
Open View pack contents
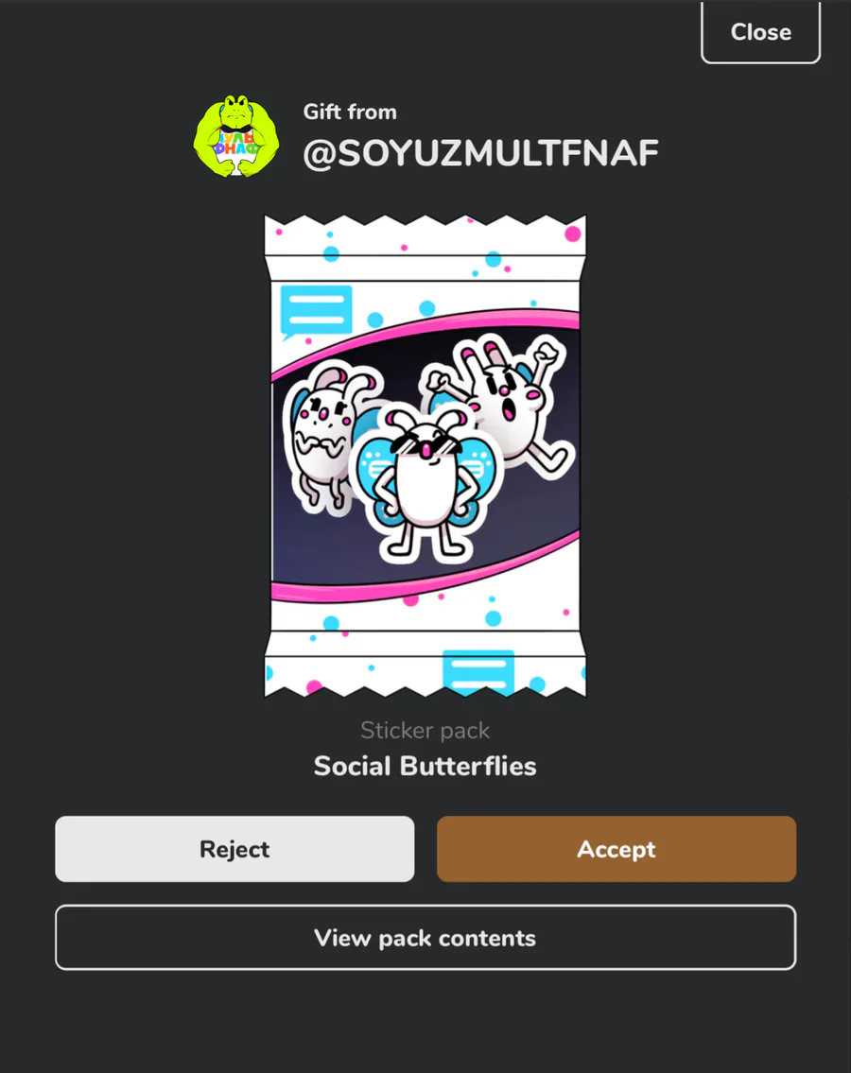pyautogui.click(x=425, y=938)
